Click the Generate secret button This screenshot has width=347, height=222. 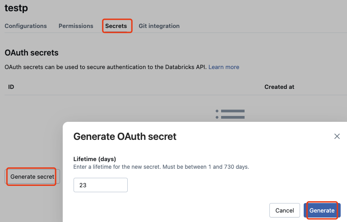point(32,176)
